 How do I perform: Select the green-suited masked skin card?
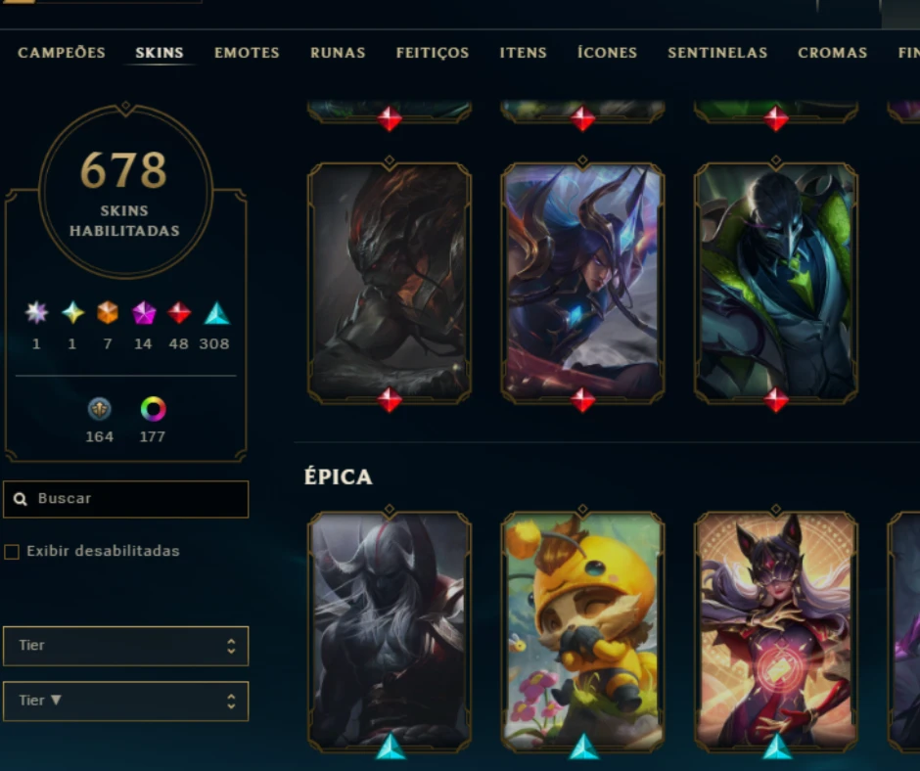coord(776,283)
